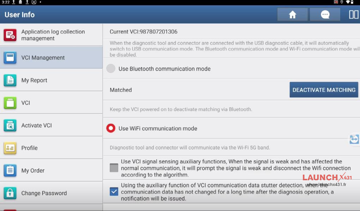360x211 pixels.
Task: Click the Profile card icon
Action: tap(10, 148)
